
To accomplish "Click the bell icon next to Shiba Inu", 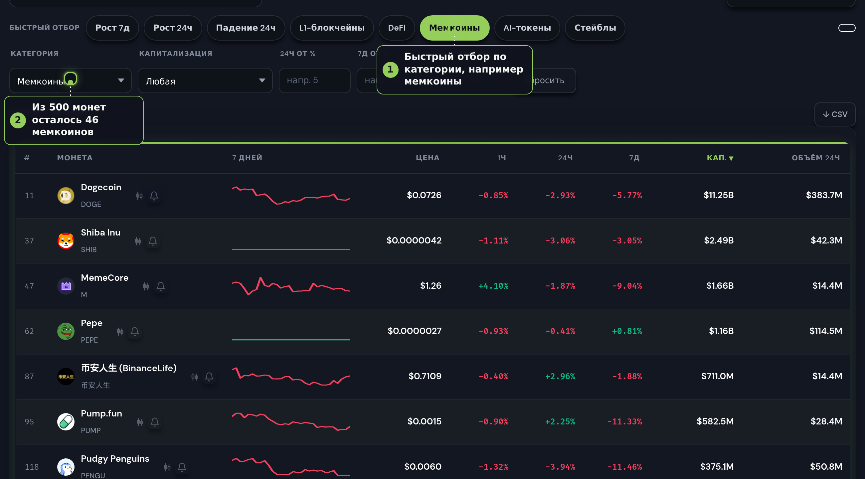I will 153,241.
